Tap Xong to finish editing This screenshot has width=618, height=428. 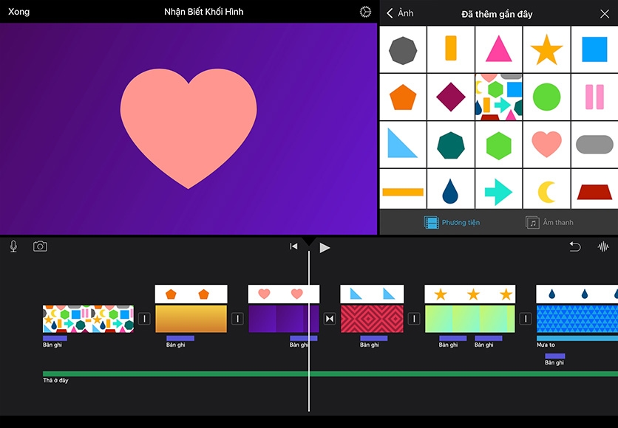18,12
